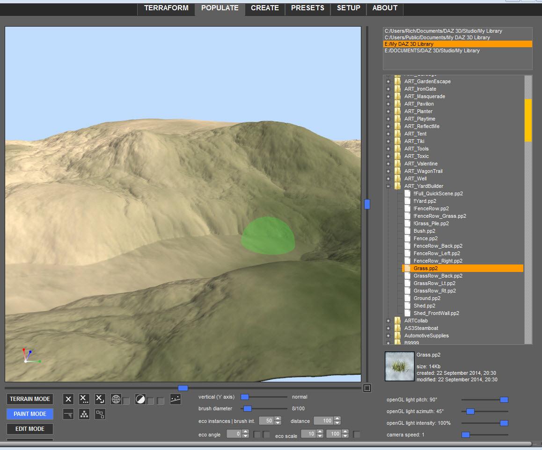Adjust the openGL light azimuth slider
The image size is (542, 450).
(470, 411)
